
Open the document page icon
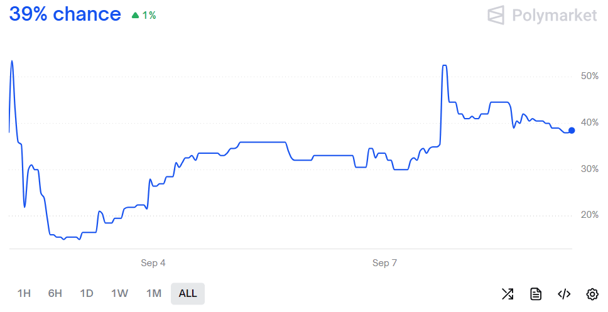536,294
